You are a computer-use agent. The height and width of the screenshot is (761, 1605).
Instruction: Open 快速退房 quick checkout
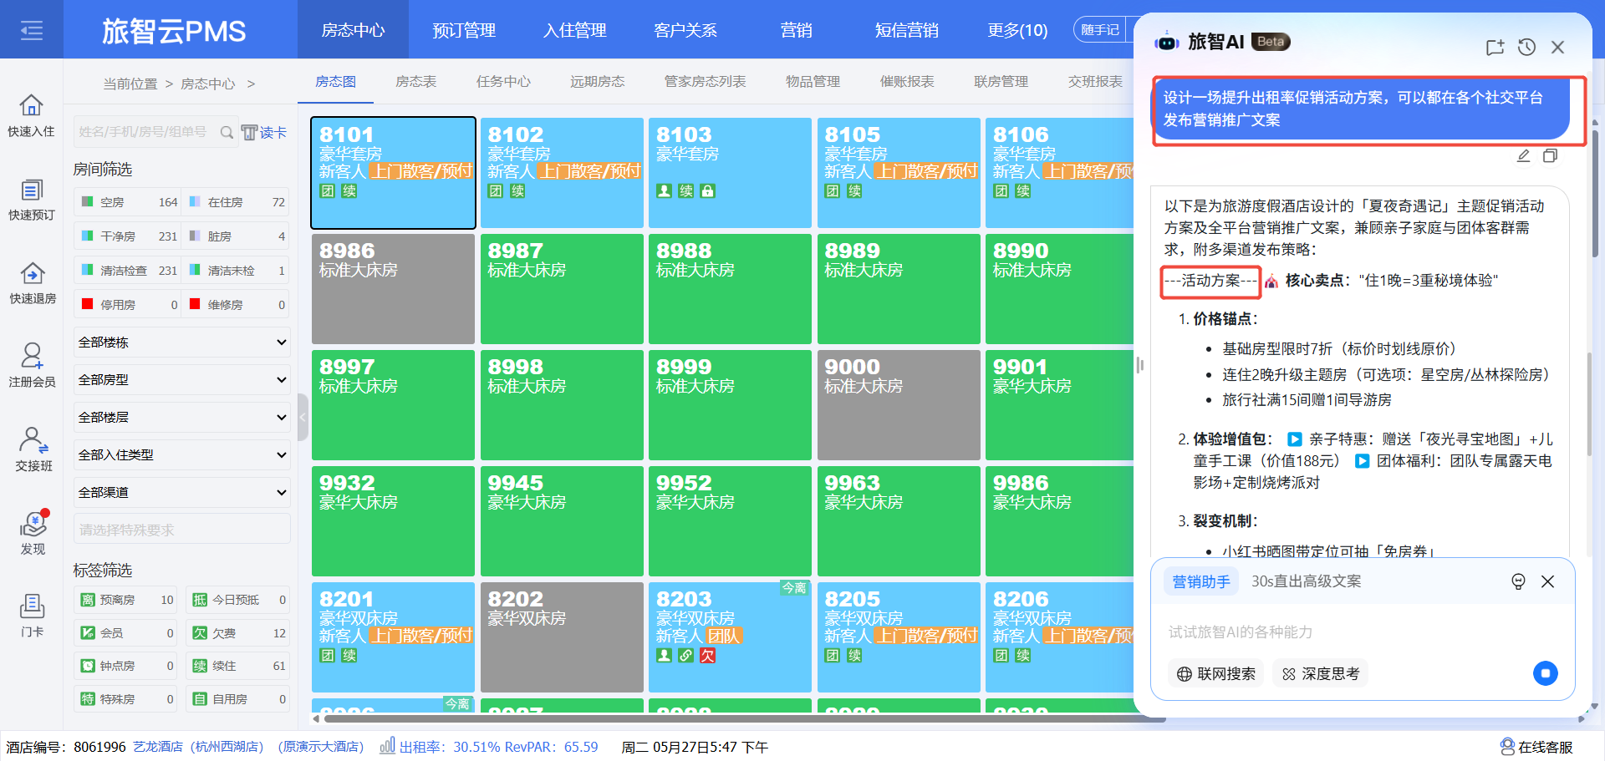pos(32,283)
